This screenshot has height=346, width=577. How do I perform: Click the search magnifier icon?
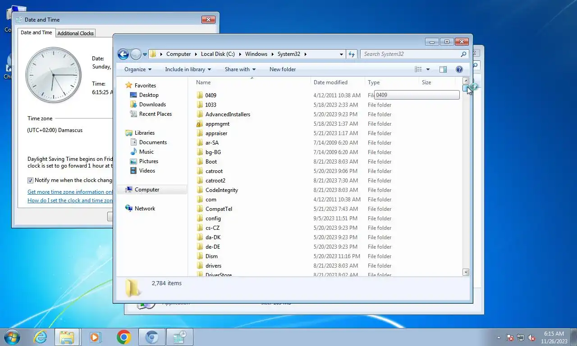(463, 54)
